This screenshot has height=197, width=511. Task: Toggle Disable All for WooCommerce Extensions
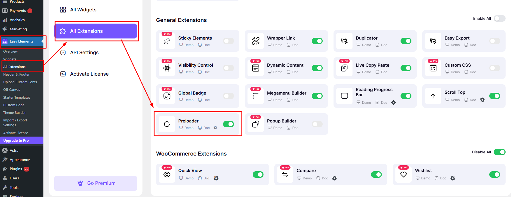(500, 152)
